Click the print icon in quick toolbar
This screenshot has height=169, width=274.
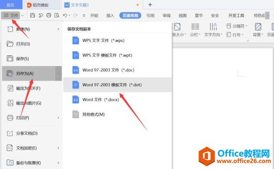(x=49, y=15)
